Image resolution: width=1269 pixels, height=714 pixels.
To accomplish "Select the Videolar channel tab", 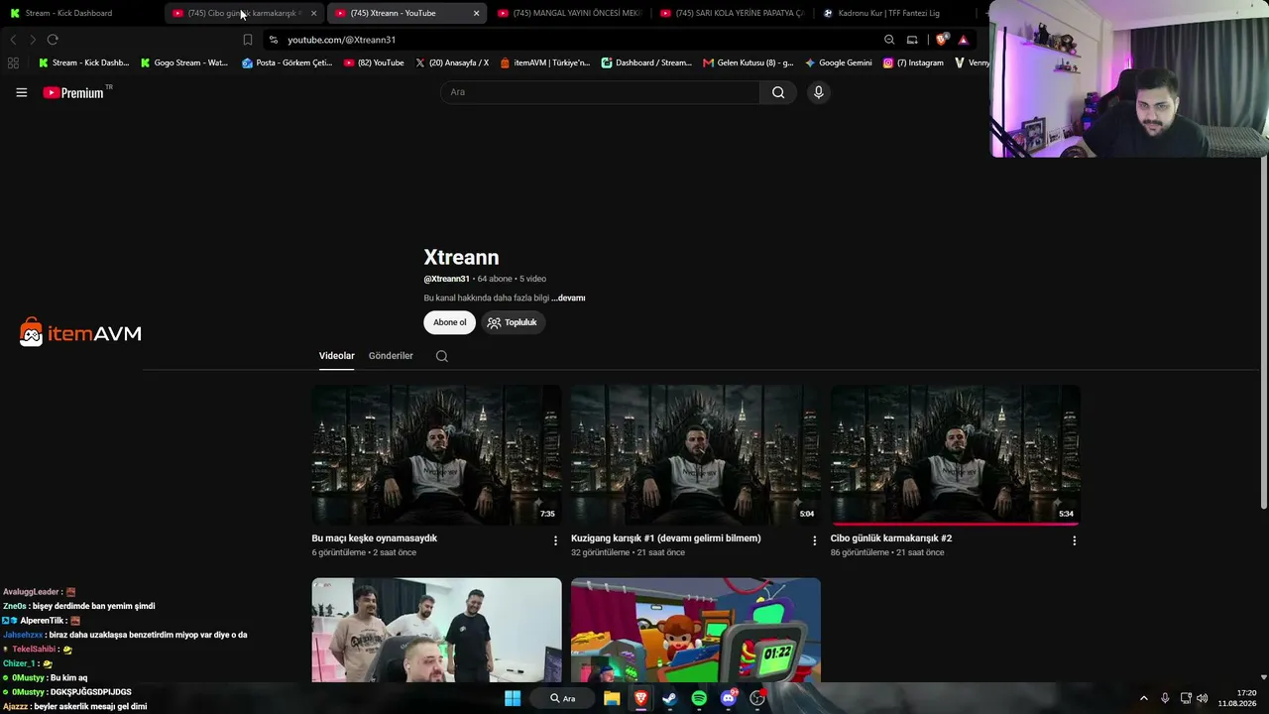I will click(336, 356).
